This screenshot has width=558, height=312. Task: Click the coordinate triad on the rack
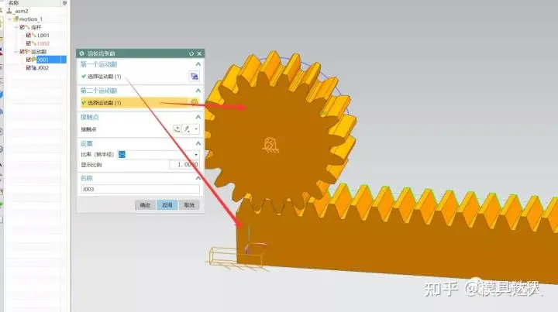click(x=253, y=242)
